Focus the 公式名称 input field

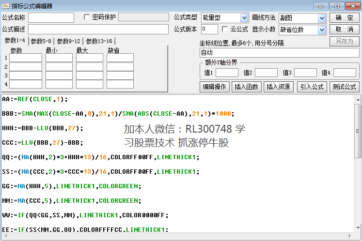(x=51, y=17)
